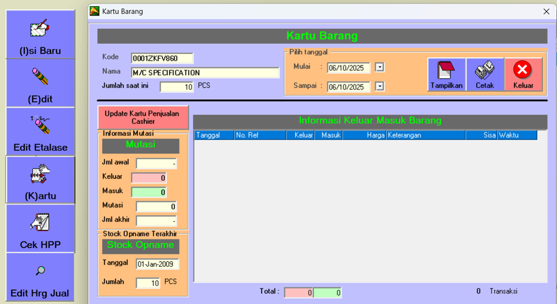Print using the Cetak button
557x304 pixels.
pos(484,74)
